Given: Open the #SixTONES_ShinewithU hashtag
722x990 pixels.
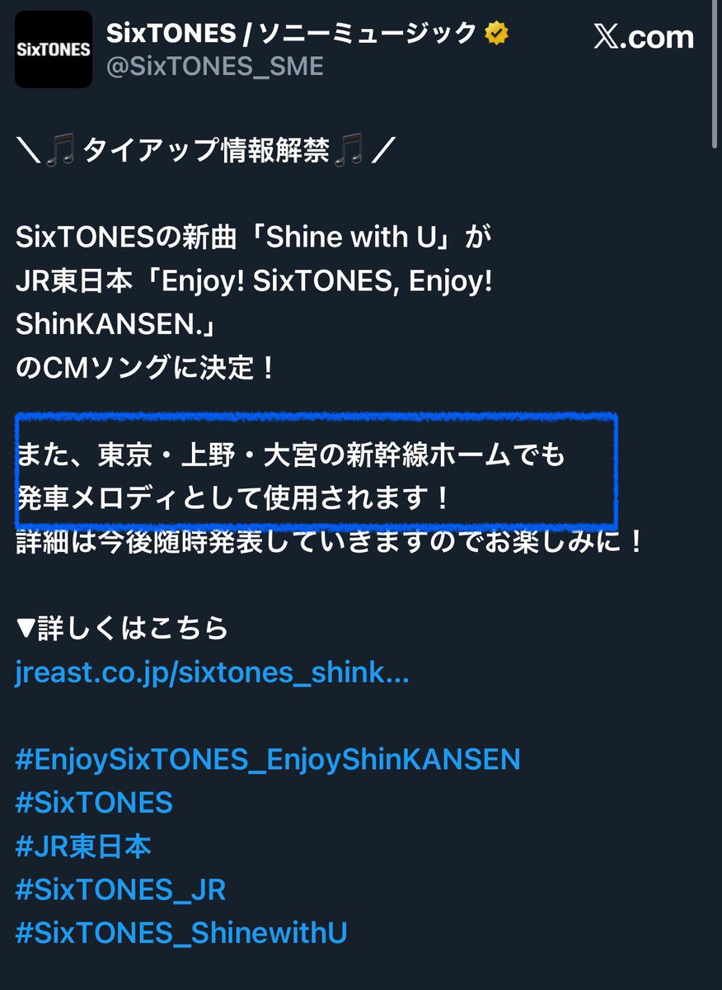Looking at the screenshot, I should 181,934.
